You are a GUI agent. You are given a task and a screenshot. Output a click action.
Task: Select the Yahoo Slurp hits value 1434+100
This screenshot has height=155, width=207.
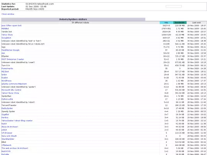pos(166,35)
